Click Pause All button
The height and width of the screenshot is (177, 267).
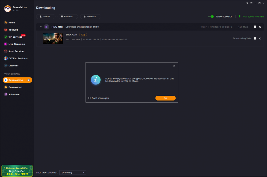(x=68, y=17)
